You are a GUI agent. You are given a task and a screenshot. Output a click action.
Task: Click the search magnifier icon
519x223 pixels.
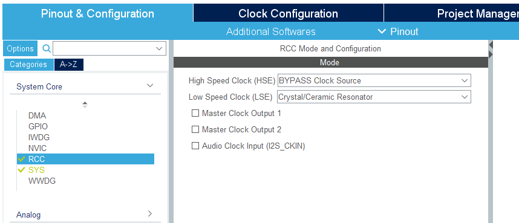(47, 48)
